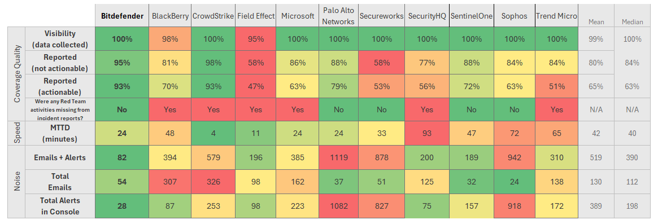Select the Coverage Quality vertical category cell
This screenshot has width=658, height=224.
[17, 74]
